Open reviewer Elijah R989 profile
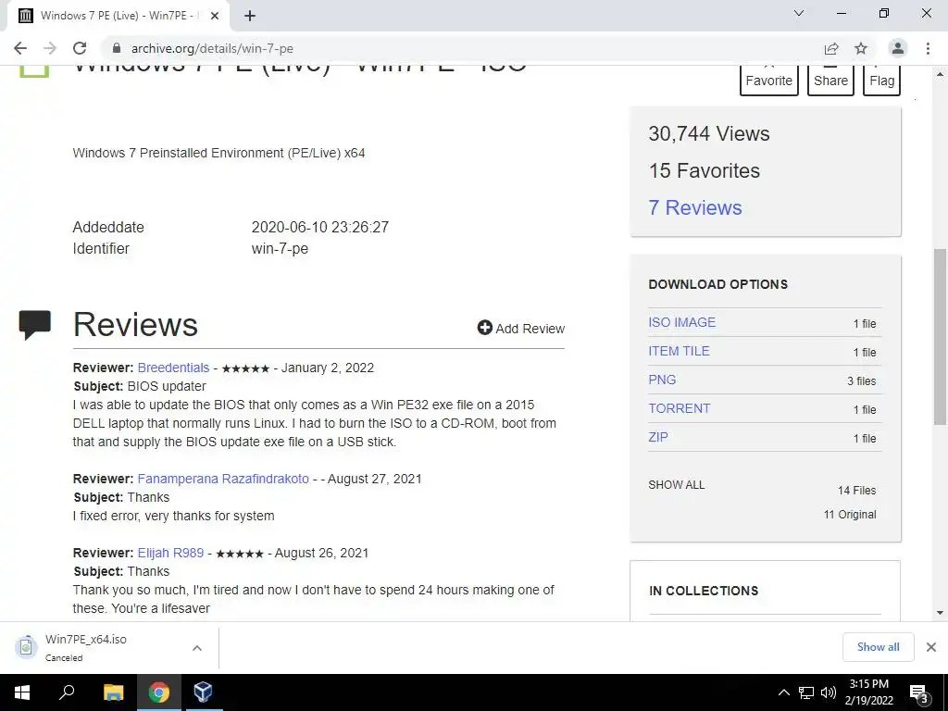Screen dimensions: 948x711 pos(170,553)
